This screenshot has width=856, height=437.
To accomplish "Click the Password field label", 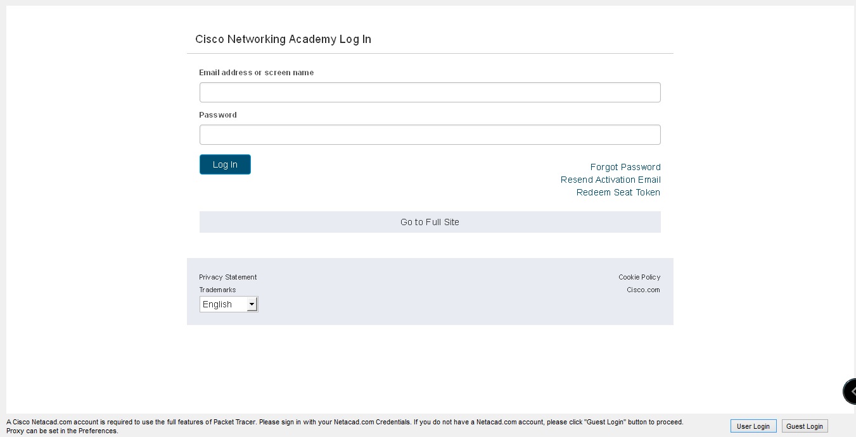I will pos(218,115).
